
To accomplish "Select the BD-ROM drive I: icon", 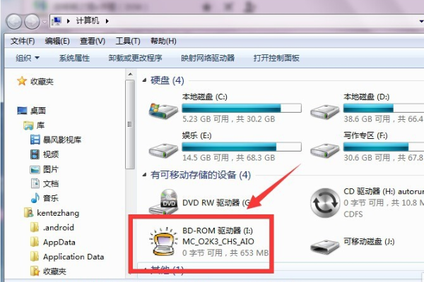I will click(x=163, y=242).
